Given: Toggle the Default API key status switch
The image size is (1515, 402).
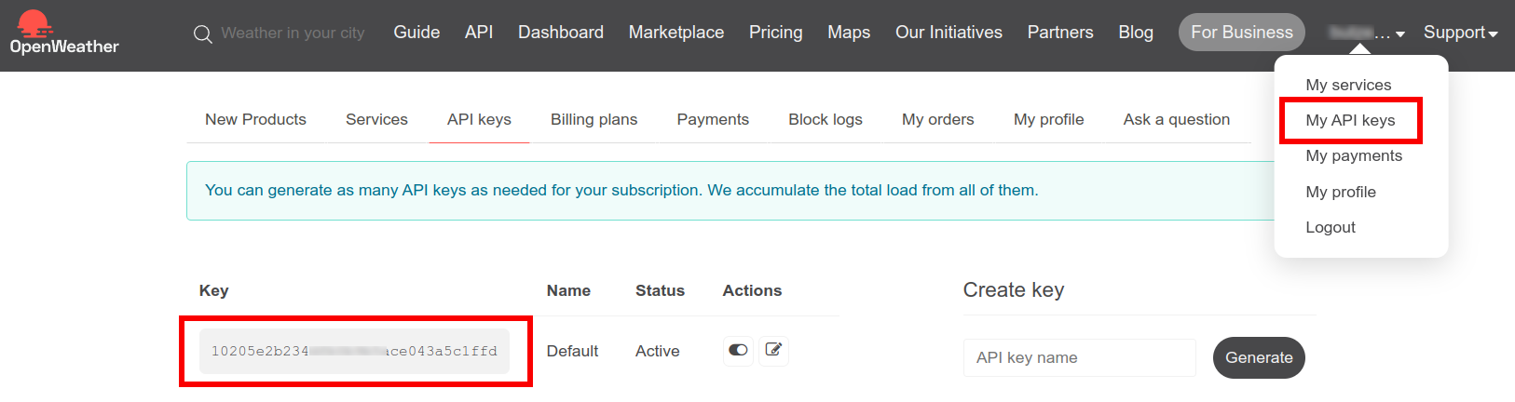Looking at the screenshot, I should click(x=738, y=350).
